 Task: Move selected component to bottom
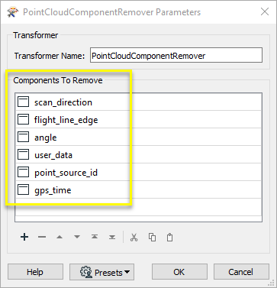coord(112,237)
